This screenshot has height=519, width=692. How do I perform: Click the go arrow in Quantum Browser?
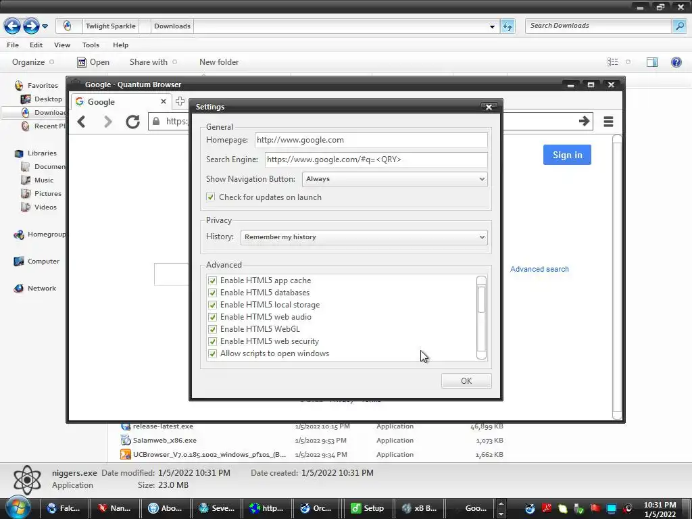(584, 121)
